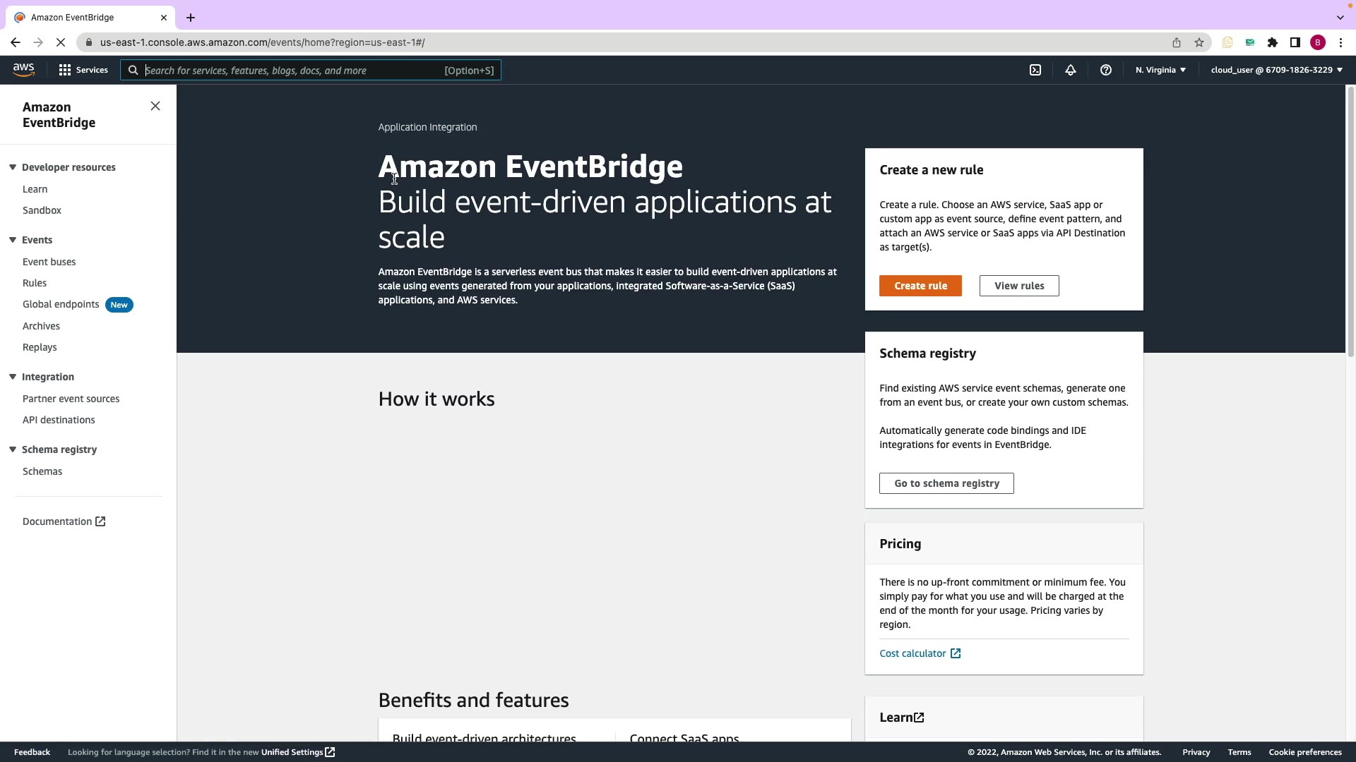Open AWS CloudShell icon in header

click(1035, 70)
